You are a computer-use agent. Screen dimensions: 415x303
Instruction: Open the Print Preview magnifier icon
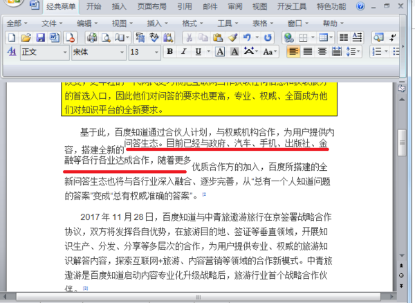coord(106,38)
